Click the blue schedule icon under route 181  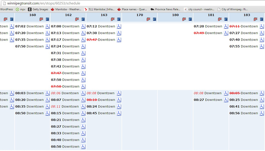click(226, 19)
